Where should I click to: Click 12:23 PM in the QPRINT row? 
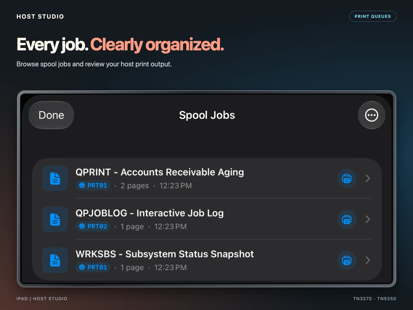pos(176,186)
